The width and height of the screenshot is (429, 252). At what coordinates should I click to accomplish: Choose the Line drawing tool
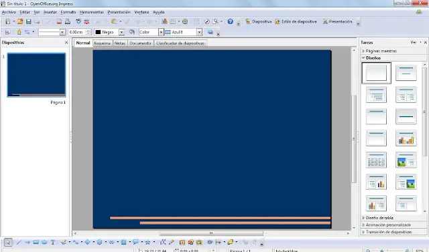coord(19,242)
